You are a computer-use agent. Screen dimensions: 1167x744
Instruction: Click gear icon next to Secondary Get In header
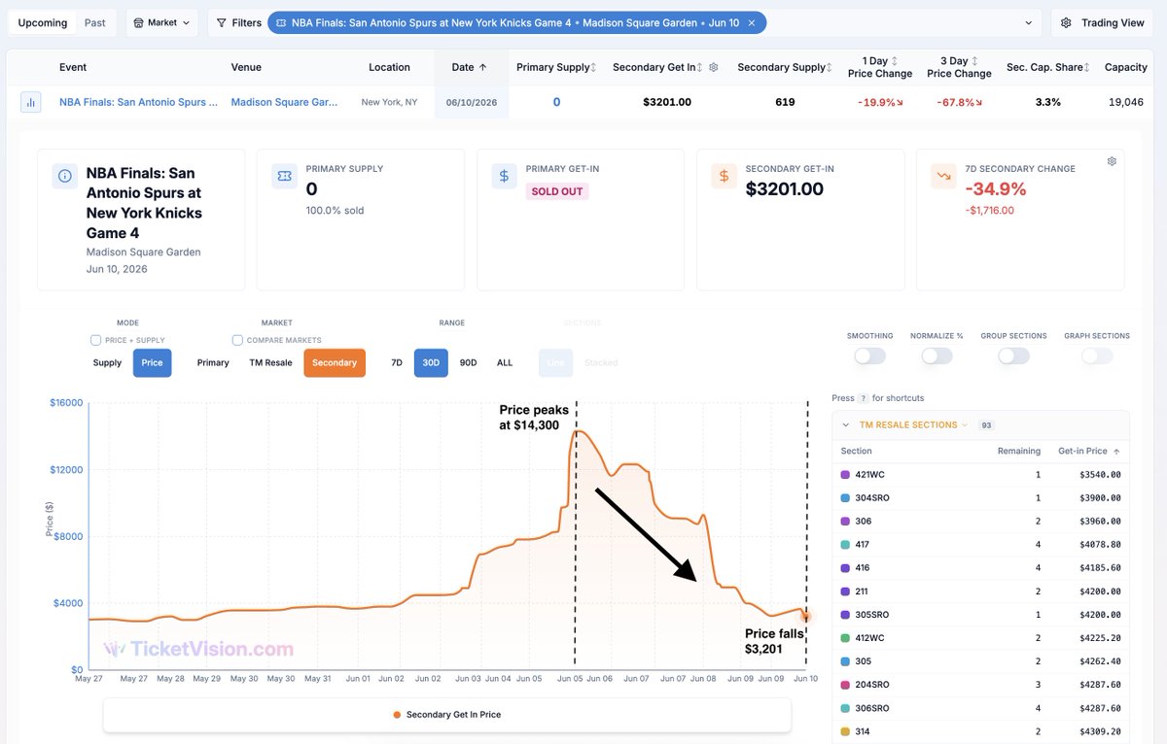714,67
